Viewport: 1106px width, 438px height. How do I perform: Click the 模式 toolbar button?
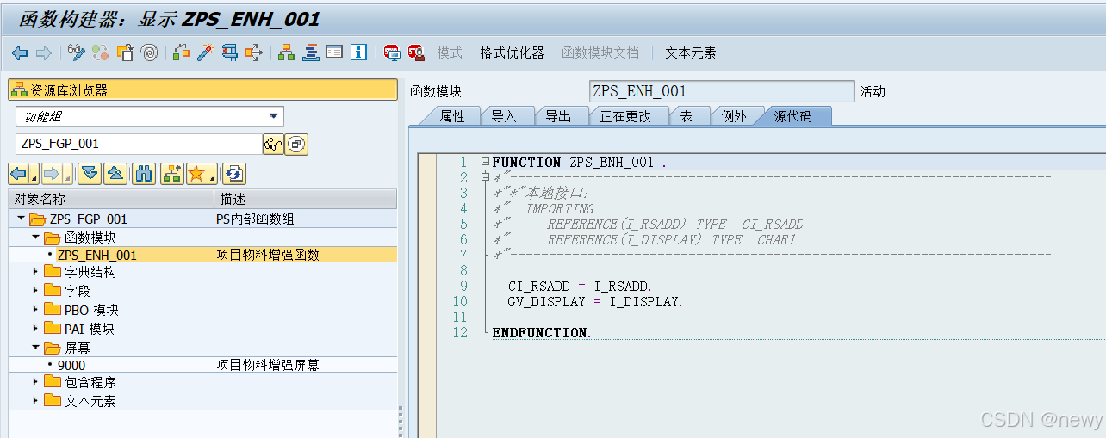450,52
